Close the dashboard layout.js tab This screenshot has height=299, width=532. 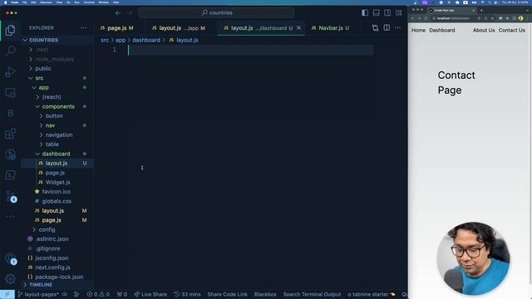[298, 27]
